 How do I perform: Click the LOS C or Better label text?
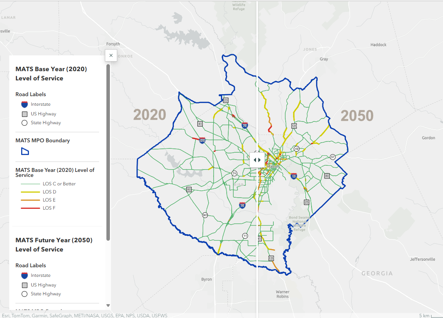click(59, 184)
